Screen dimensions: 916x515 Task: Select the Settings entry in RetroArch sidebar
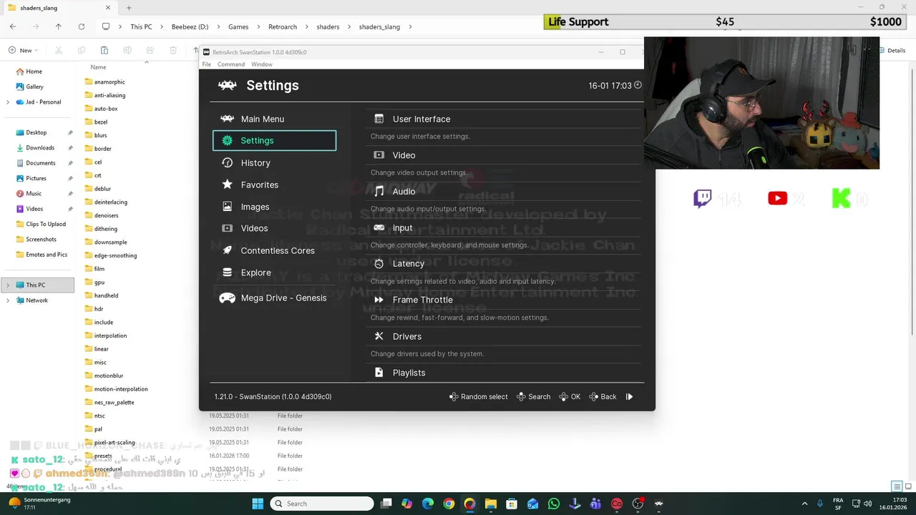click(x=274, y=141)
